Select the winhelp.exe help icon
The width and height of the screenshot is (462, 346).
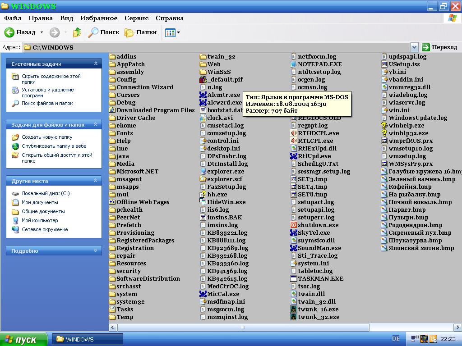[x=384, y=125]
